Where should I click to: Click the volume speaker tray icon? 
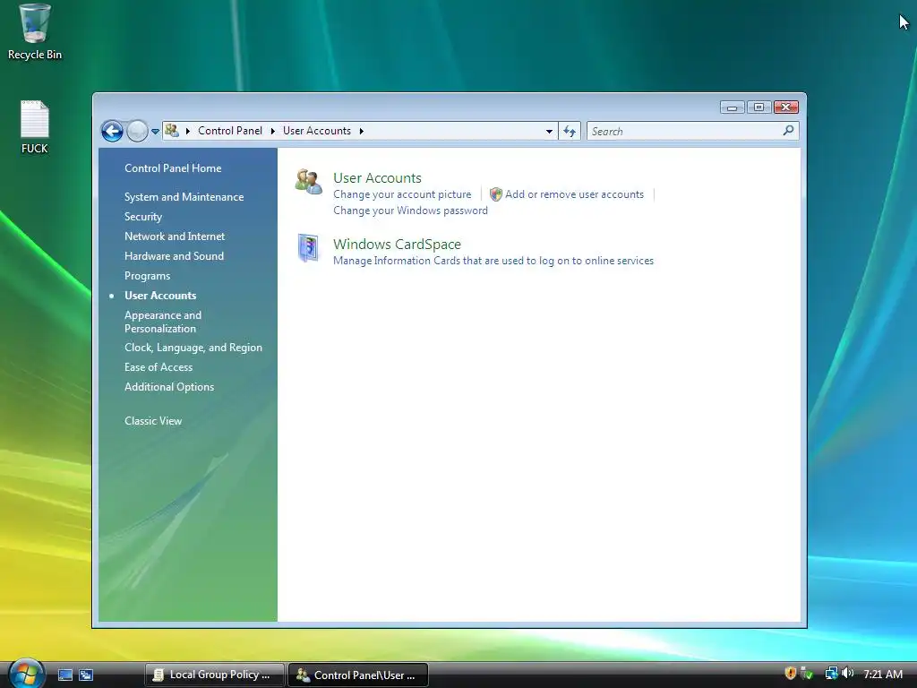[x=847, y=674]
